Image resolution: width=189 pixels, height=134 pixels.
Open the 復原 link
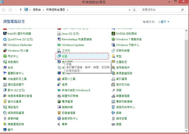coord(65,85)
